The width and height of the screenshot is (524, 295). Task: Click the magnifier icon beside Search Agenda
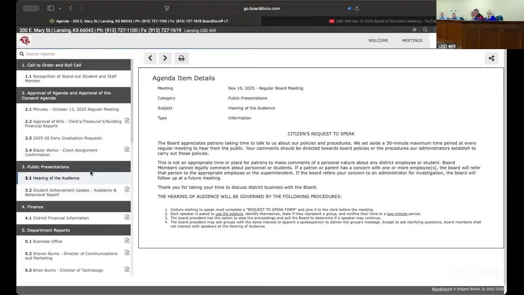[22, 54]
